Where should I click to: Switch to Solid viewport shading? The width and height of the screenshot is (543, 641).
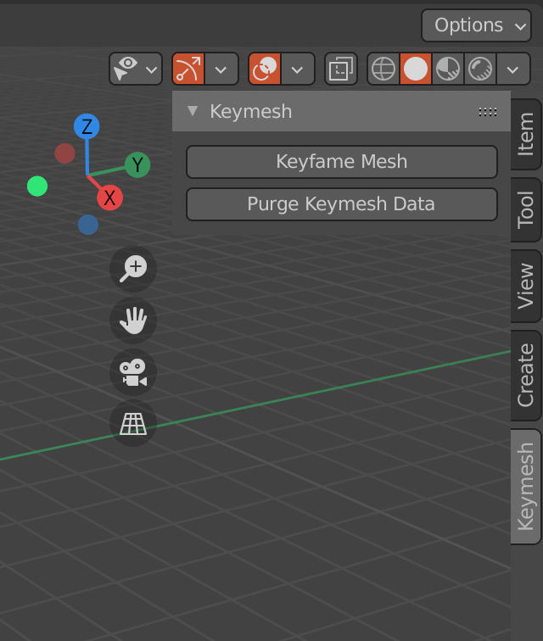point(416,69)
